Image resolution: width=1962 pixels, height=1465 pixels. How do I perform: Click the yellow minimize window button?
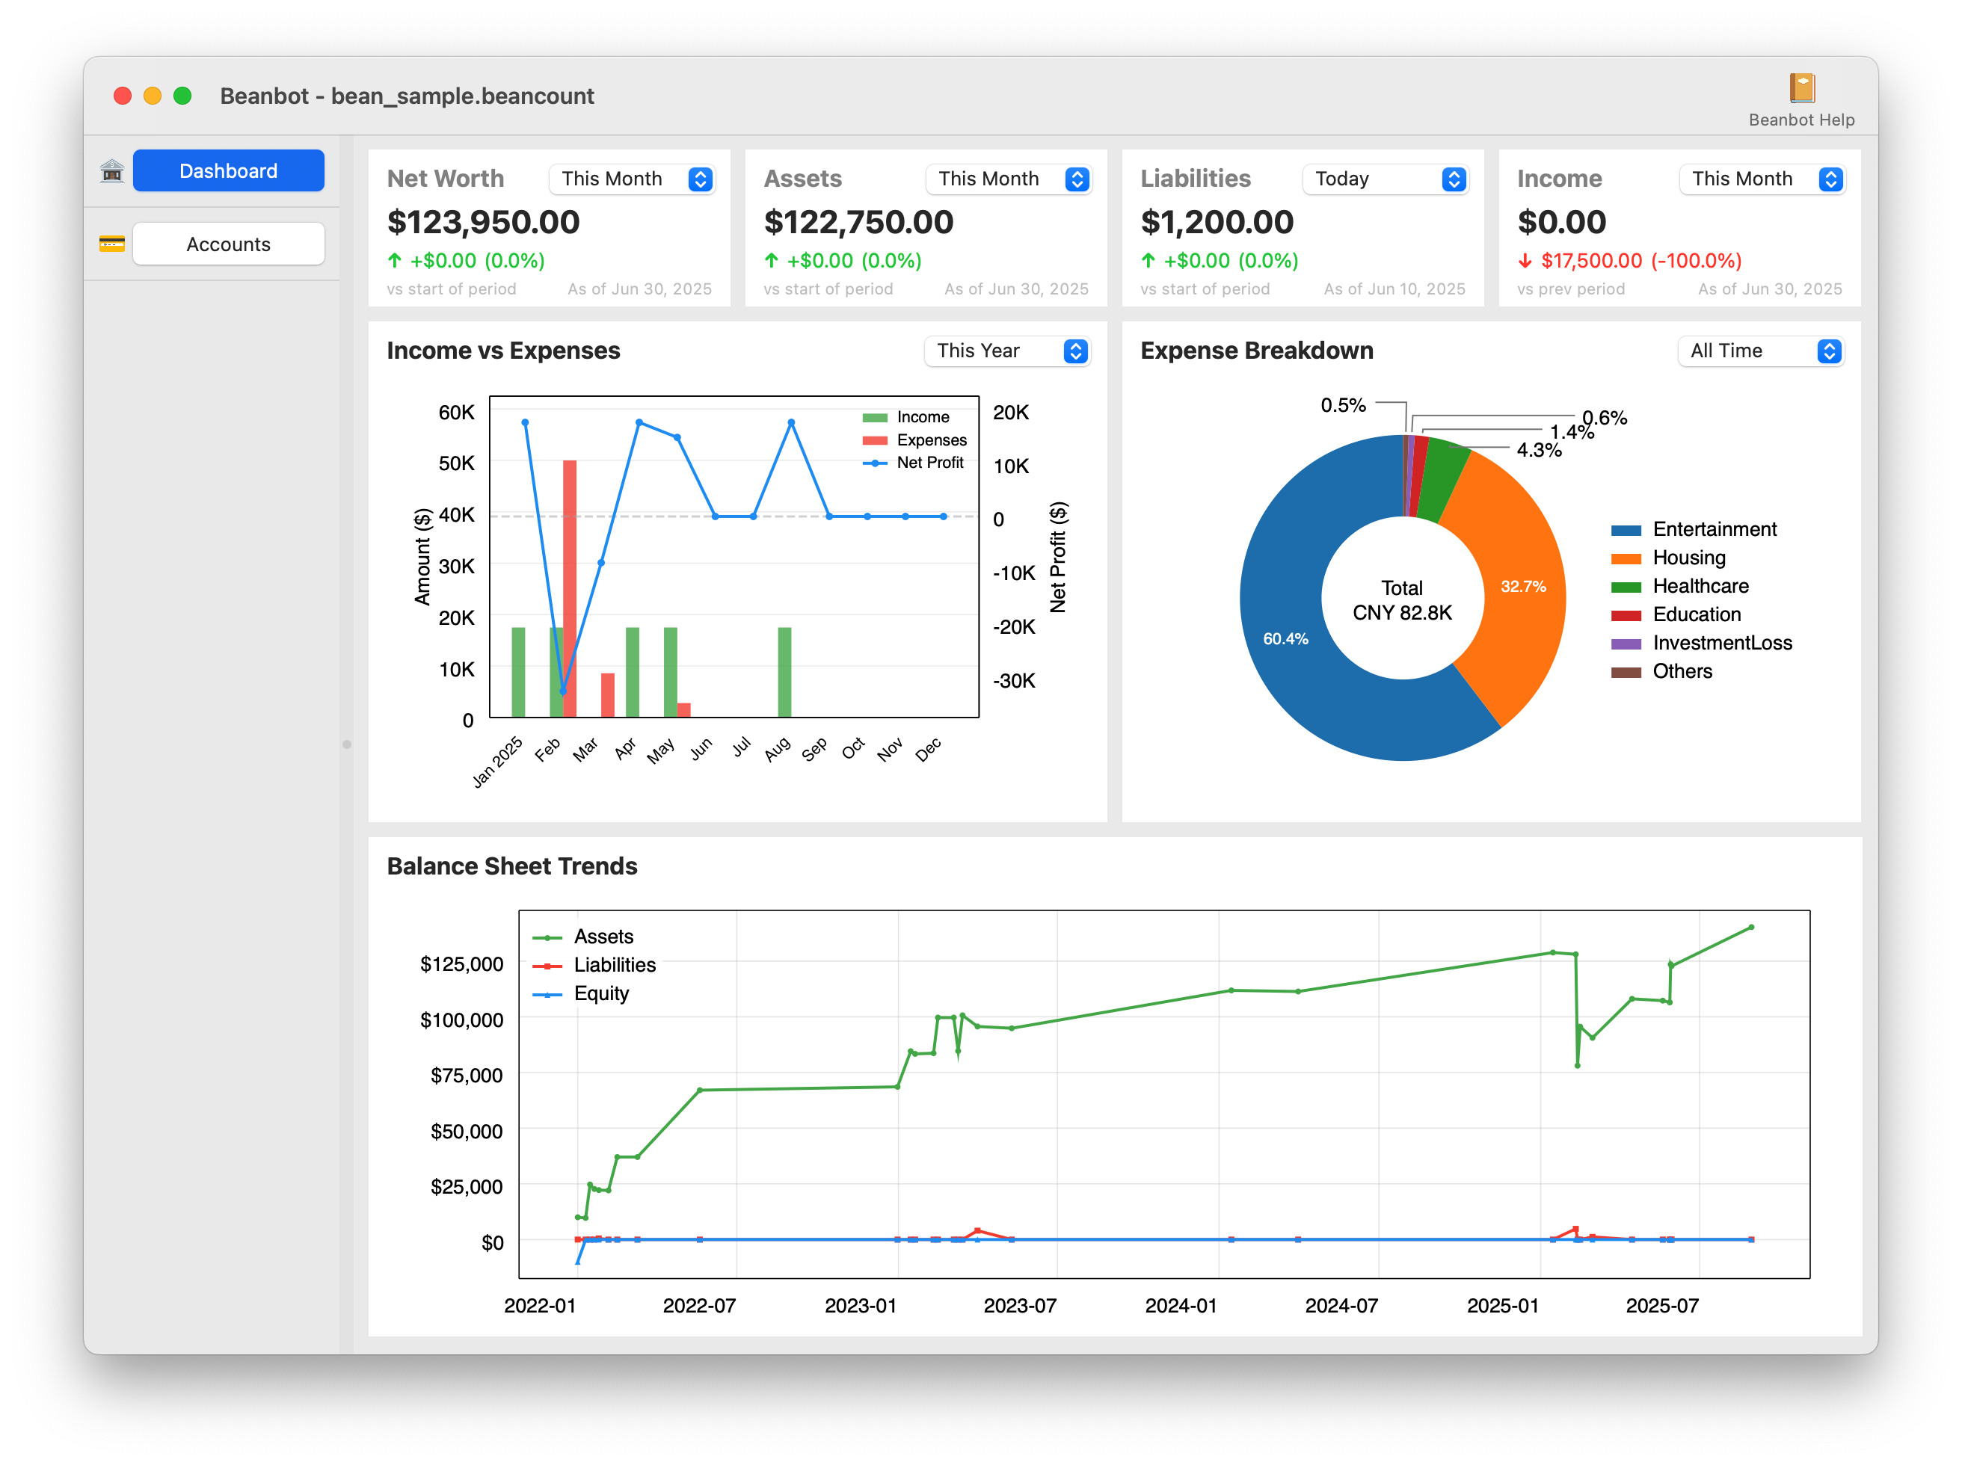point(153,96)
